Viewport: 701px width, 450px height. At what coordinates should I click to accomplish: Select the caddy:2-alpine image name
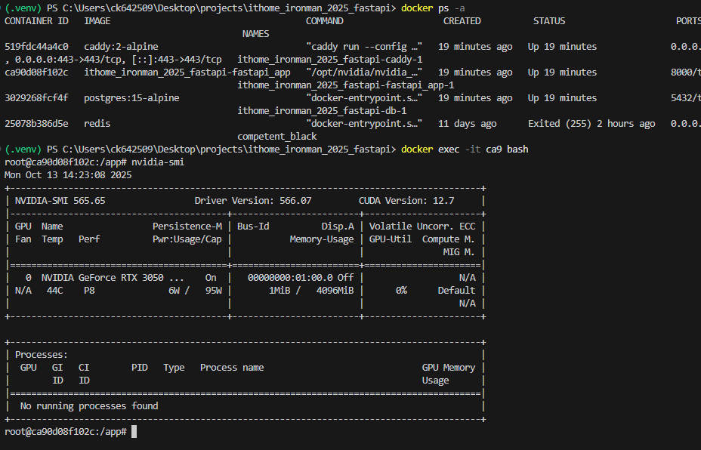121,47
